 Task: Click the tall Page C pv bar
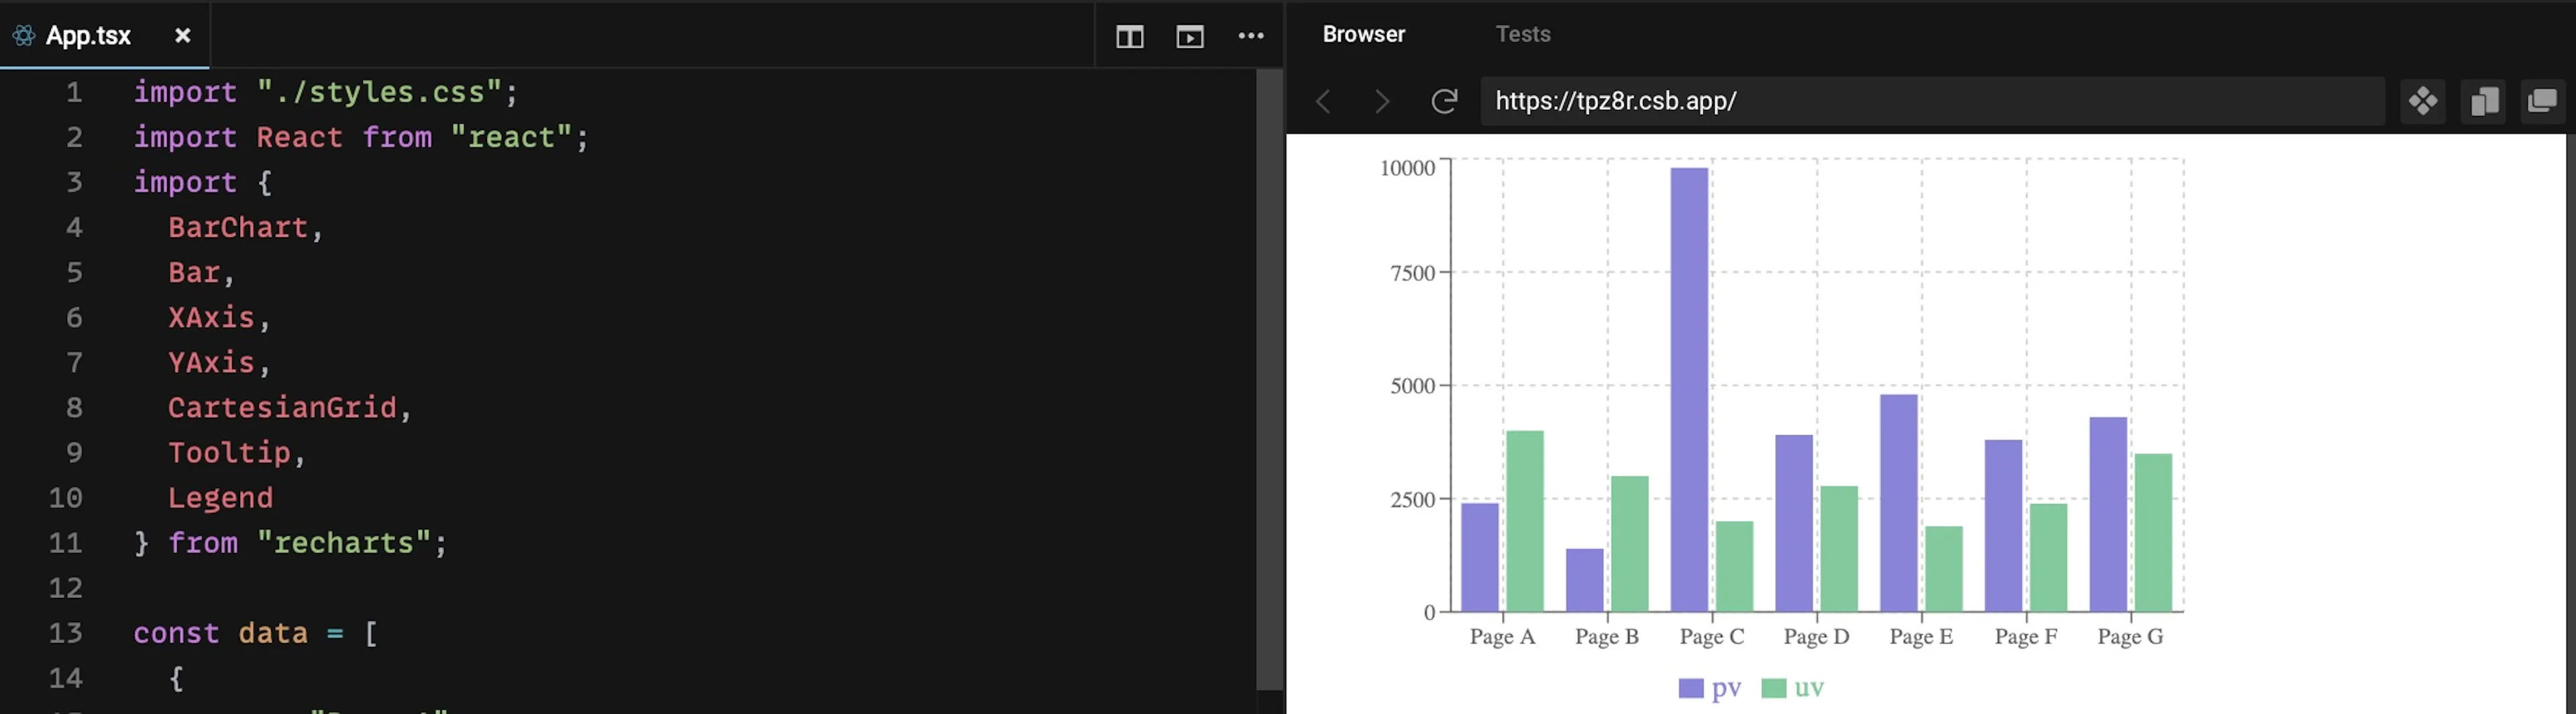[x=1689, y=389]
